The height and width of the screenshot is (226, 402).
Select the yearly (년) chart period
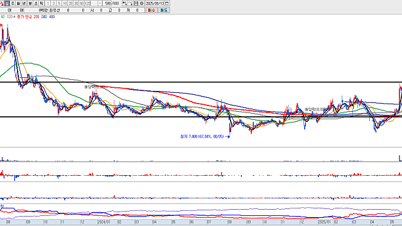click(x=24, y=3)
